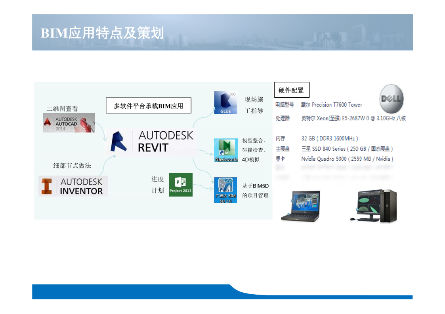The width and height of the screenshot is (445, 314).
Task: Click the 电脑型号 row label
Action: click(x=285, y=105)
